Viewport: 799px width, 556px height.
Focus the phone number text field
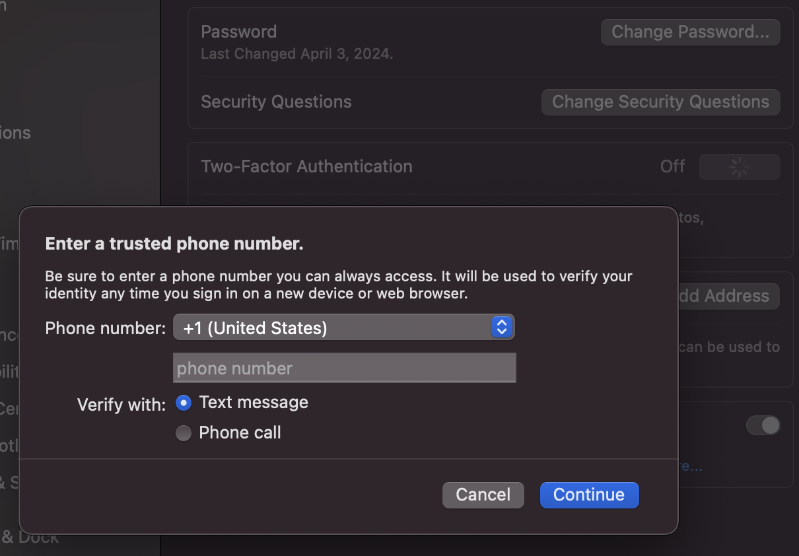(345, 368)
